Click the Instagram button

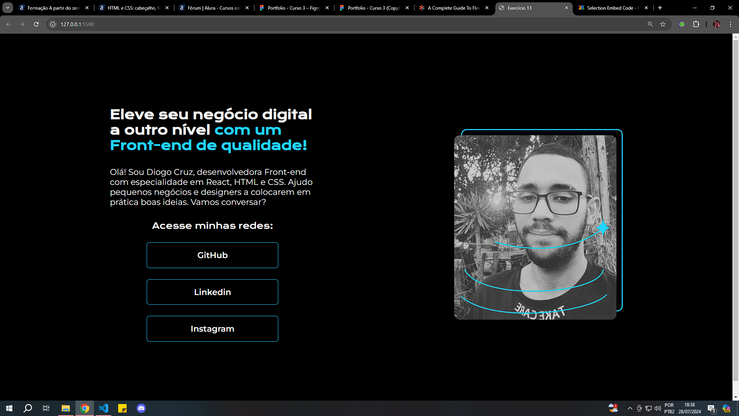(x=212, y=329)
